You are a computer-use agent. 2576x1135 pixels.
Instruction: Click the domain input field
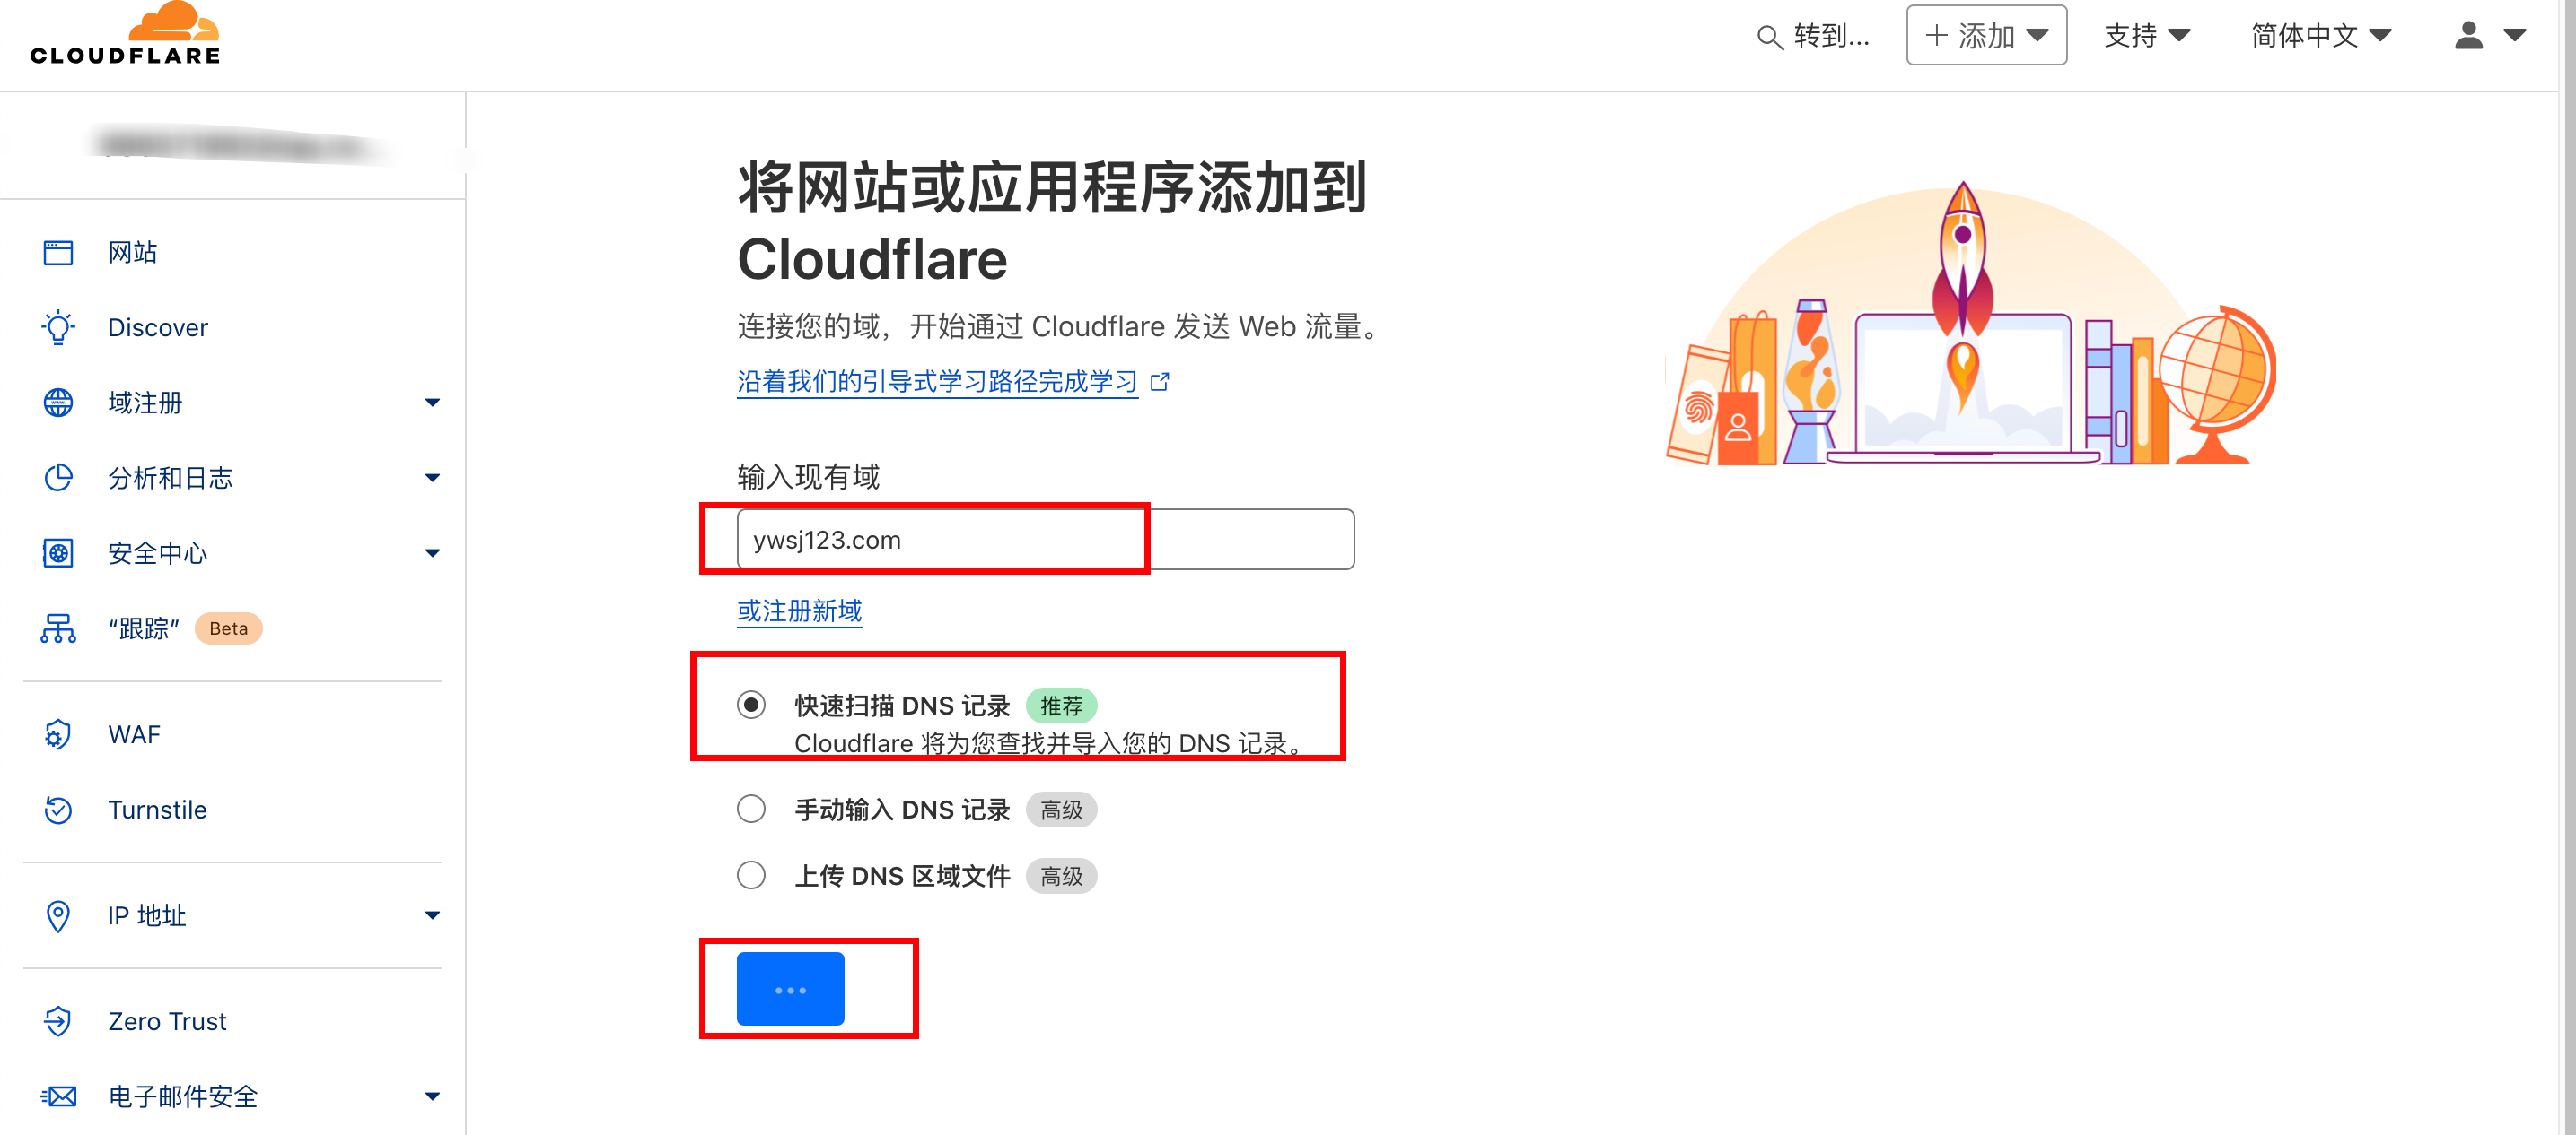click(1045, 540)
